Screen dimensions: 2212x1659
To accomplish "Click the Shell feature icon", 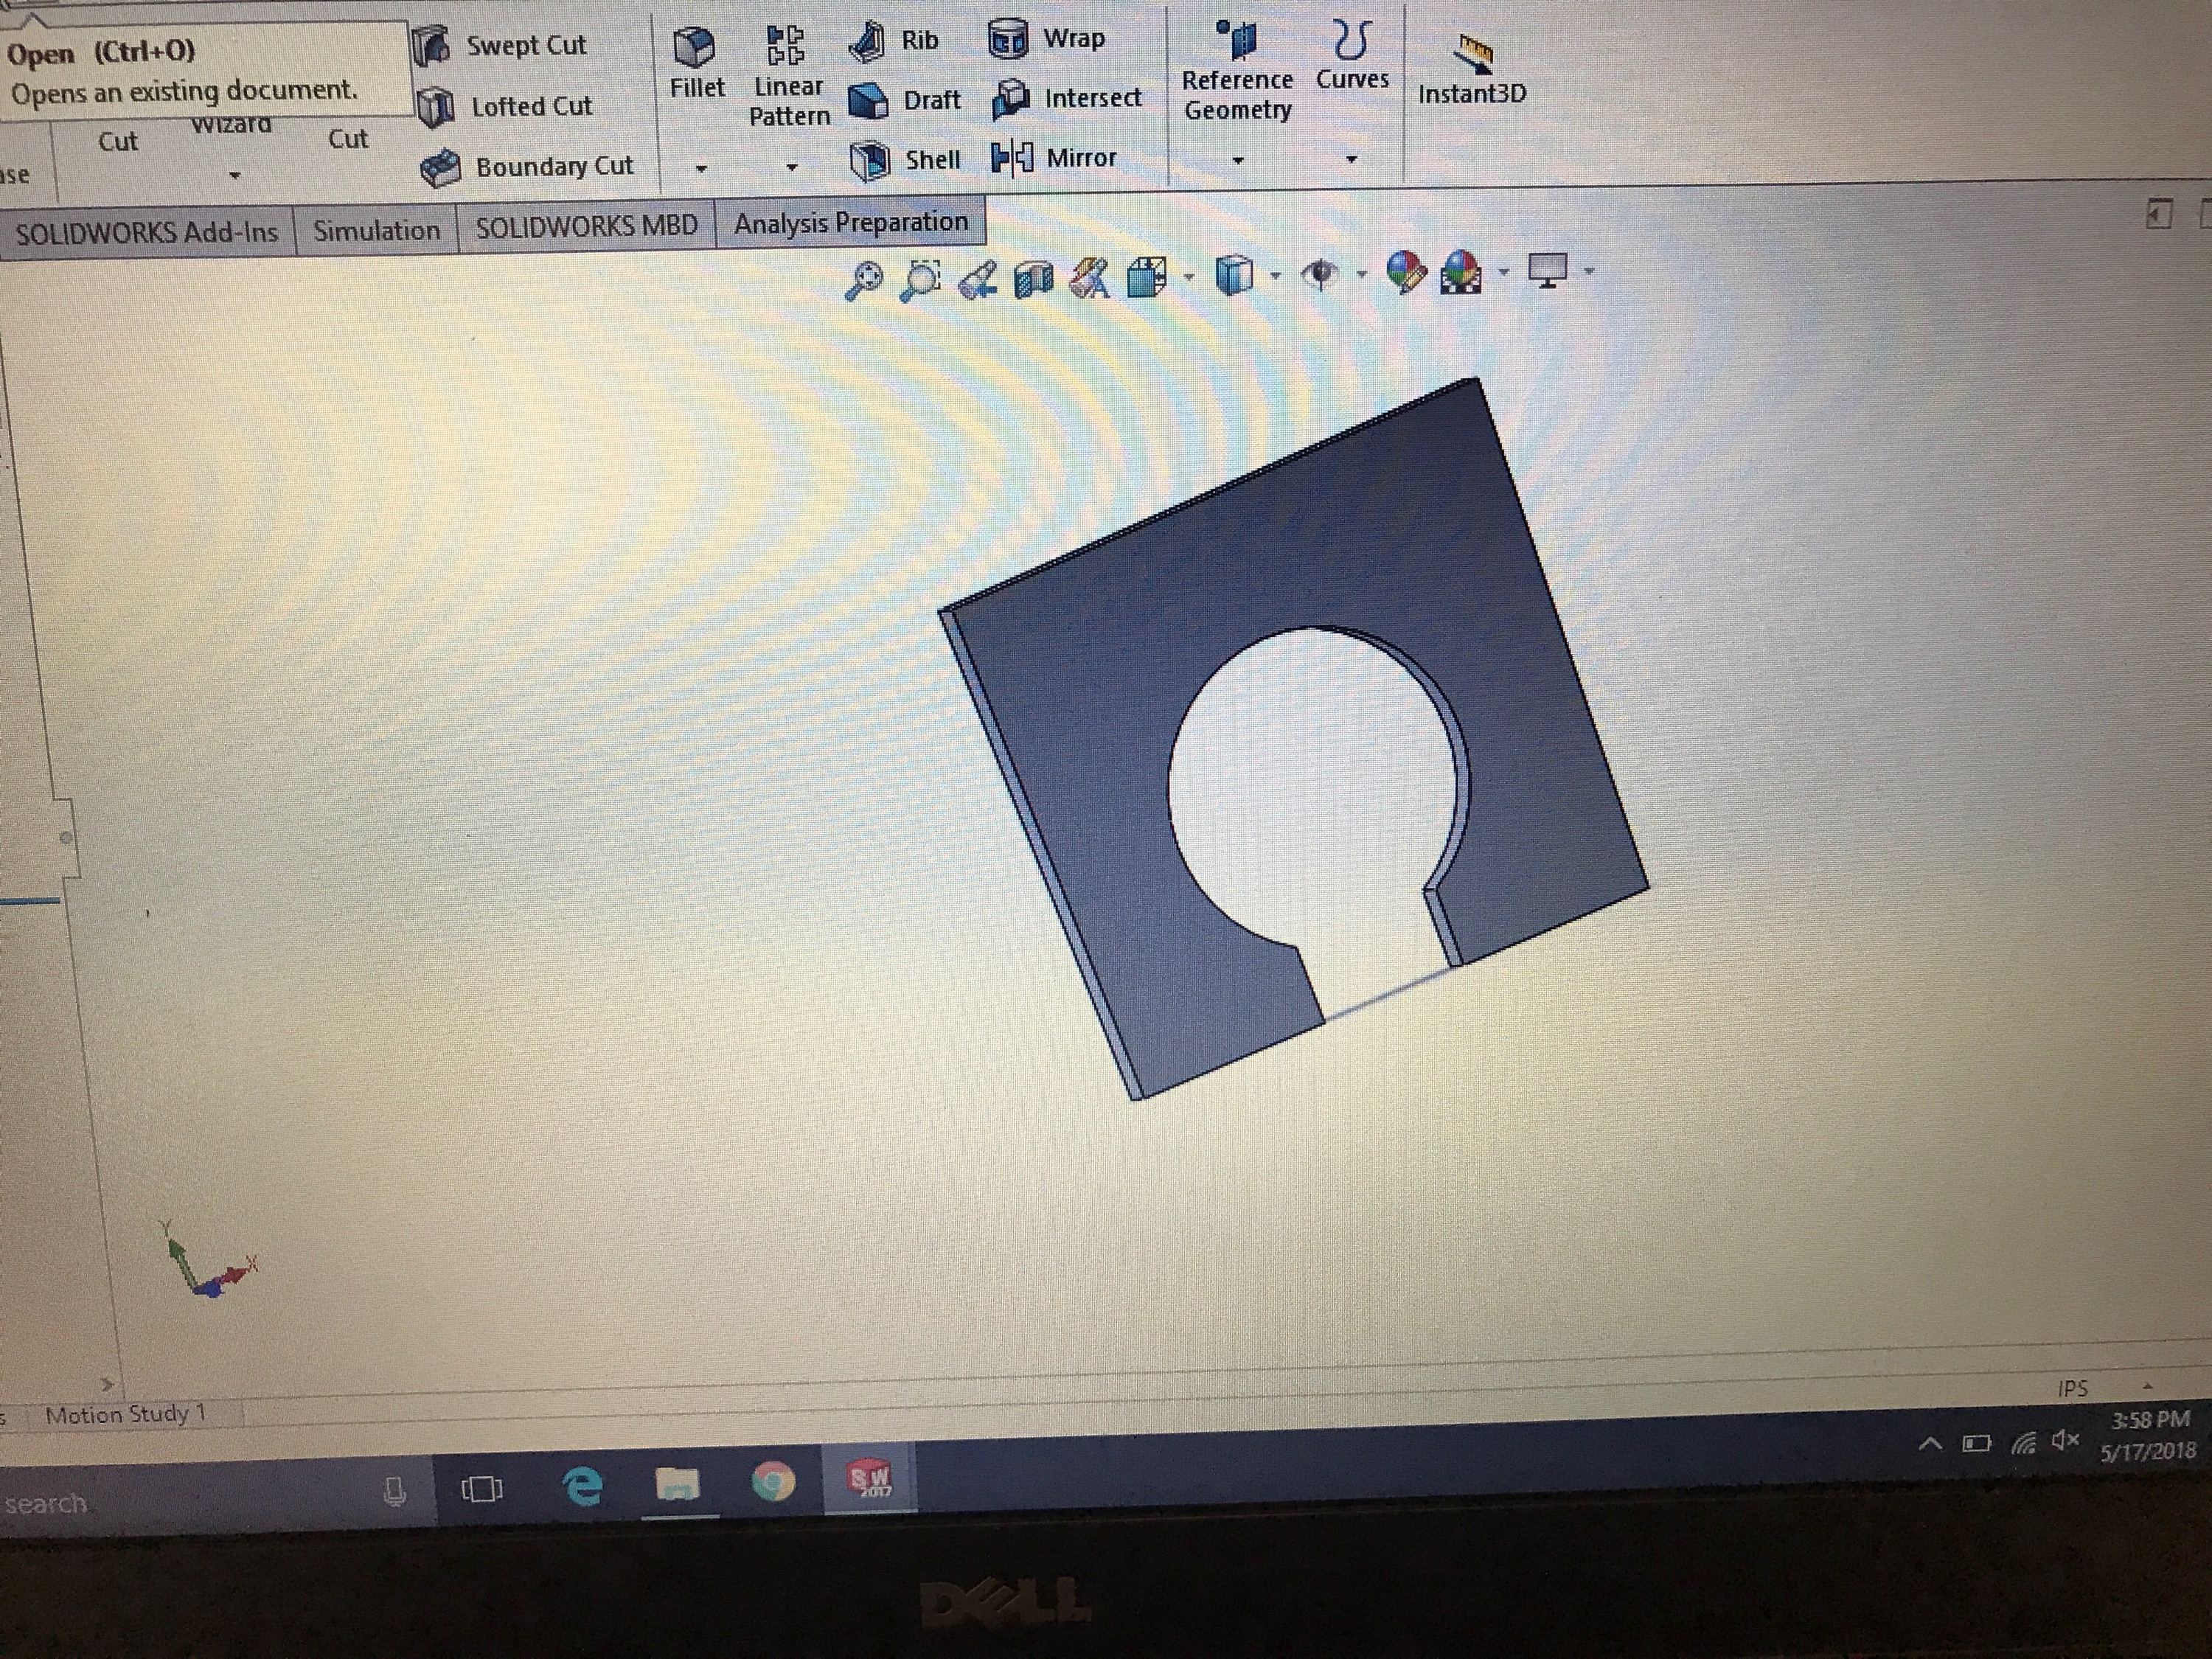I will click(869, 161).
